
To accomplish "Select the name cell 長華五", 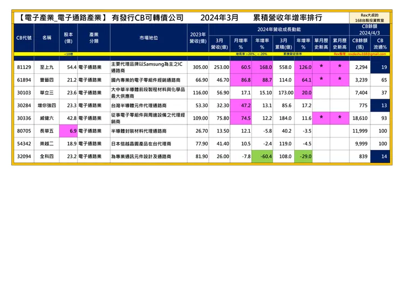I will (47, 131).
